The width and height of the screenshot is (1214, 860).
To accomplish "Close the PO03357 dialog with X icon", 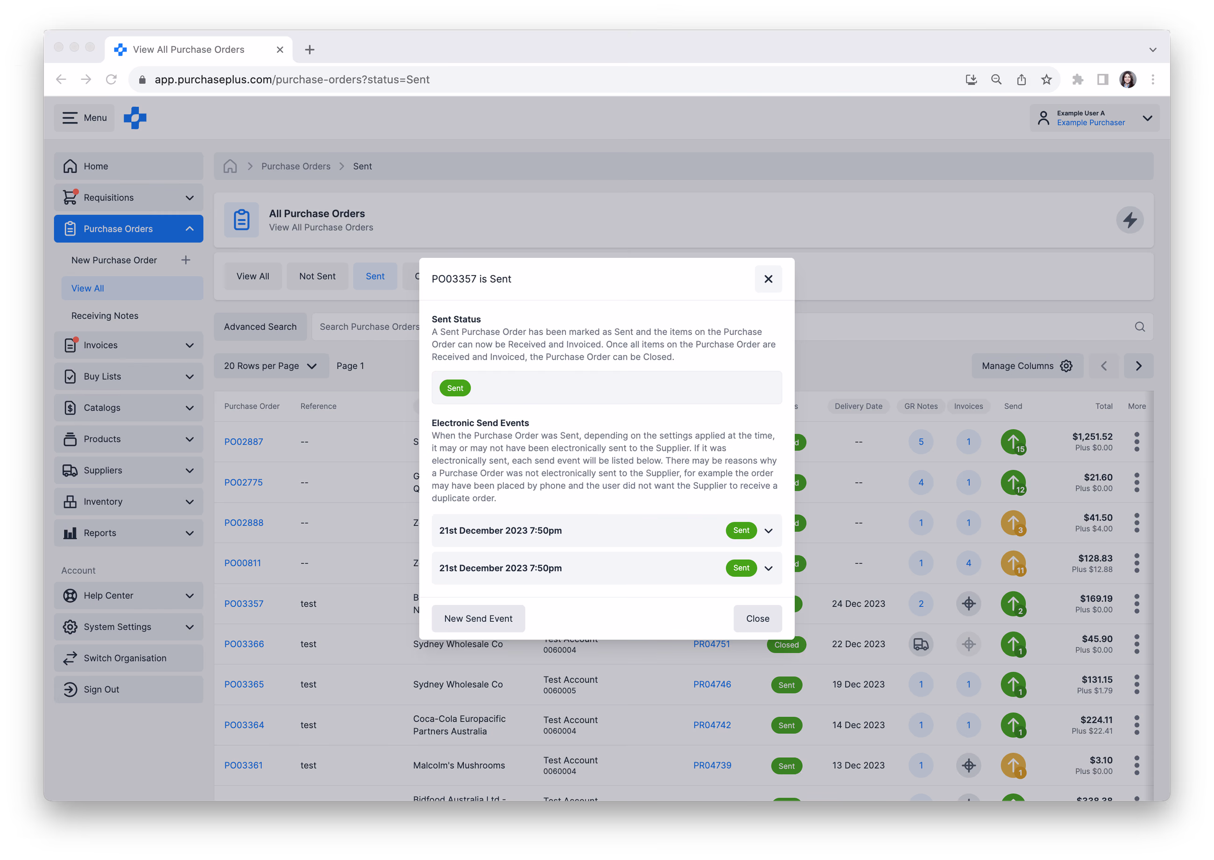I will 768,278.
